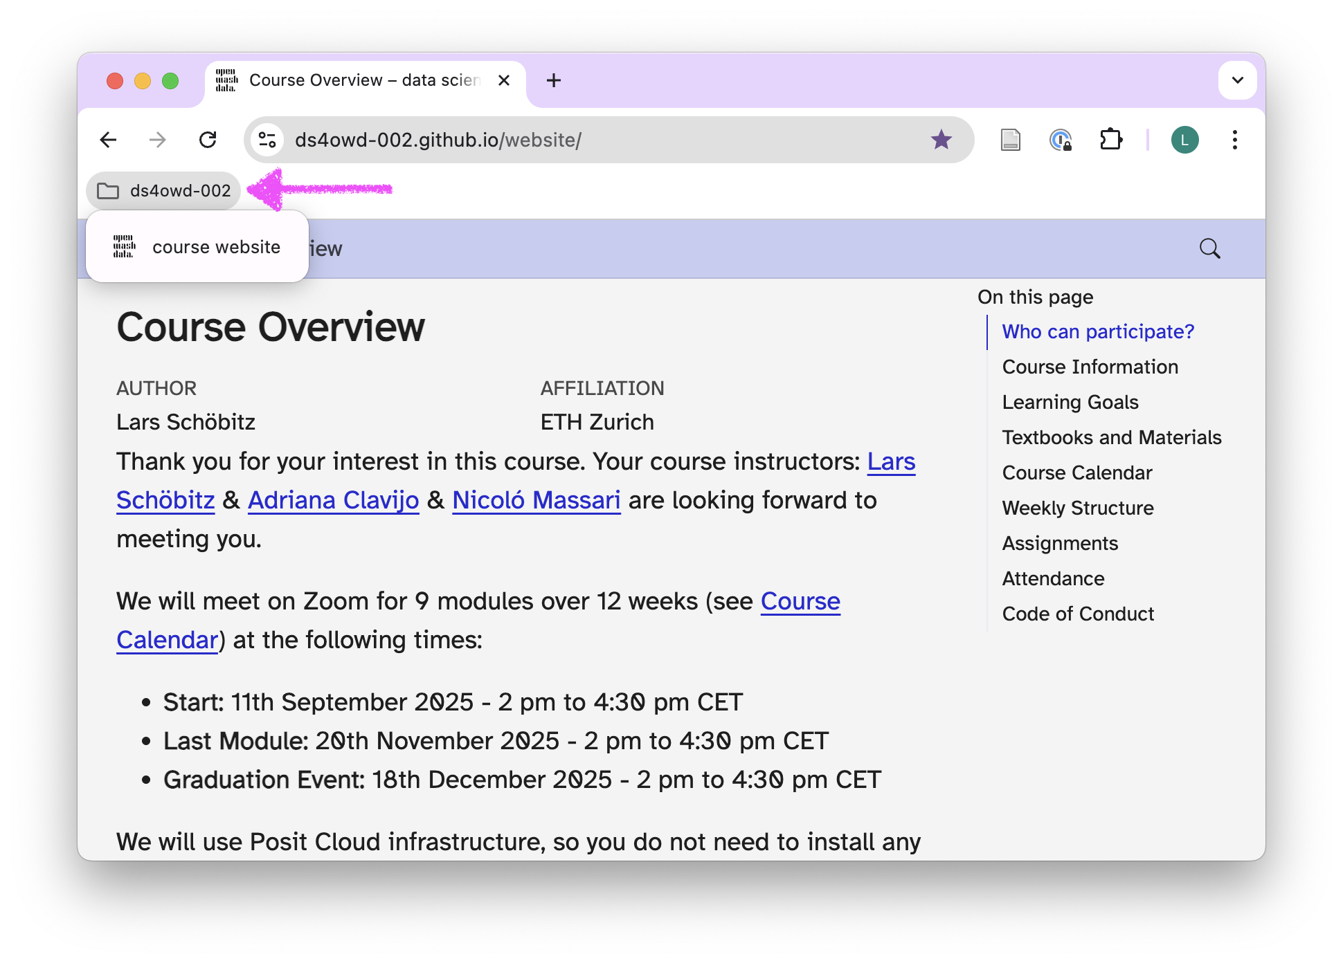
Task: Select the course website bookmark entry
Action: pos(197,247)
